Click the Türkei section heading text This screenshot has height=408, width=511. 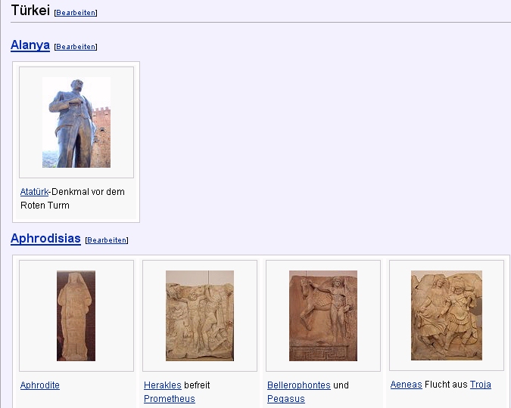pos(30,10)
